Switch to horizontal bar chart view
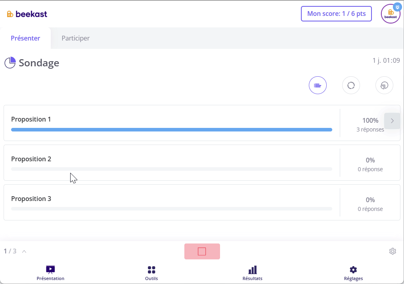The height and width of the screenshot is (284, 404). (318, 85)
